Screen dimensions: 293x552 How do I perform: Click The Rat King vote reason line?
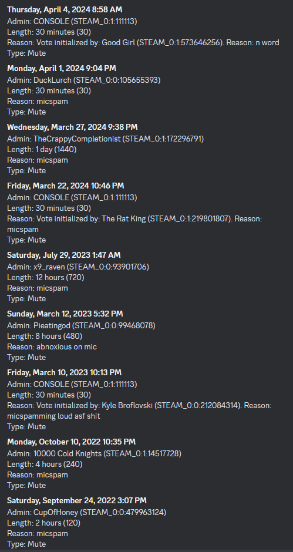tap(134, 218)
